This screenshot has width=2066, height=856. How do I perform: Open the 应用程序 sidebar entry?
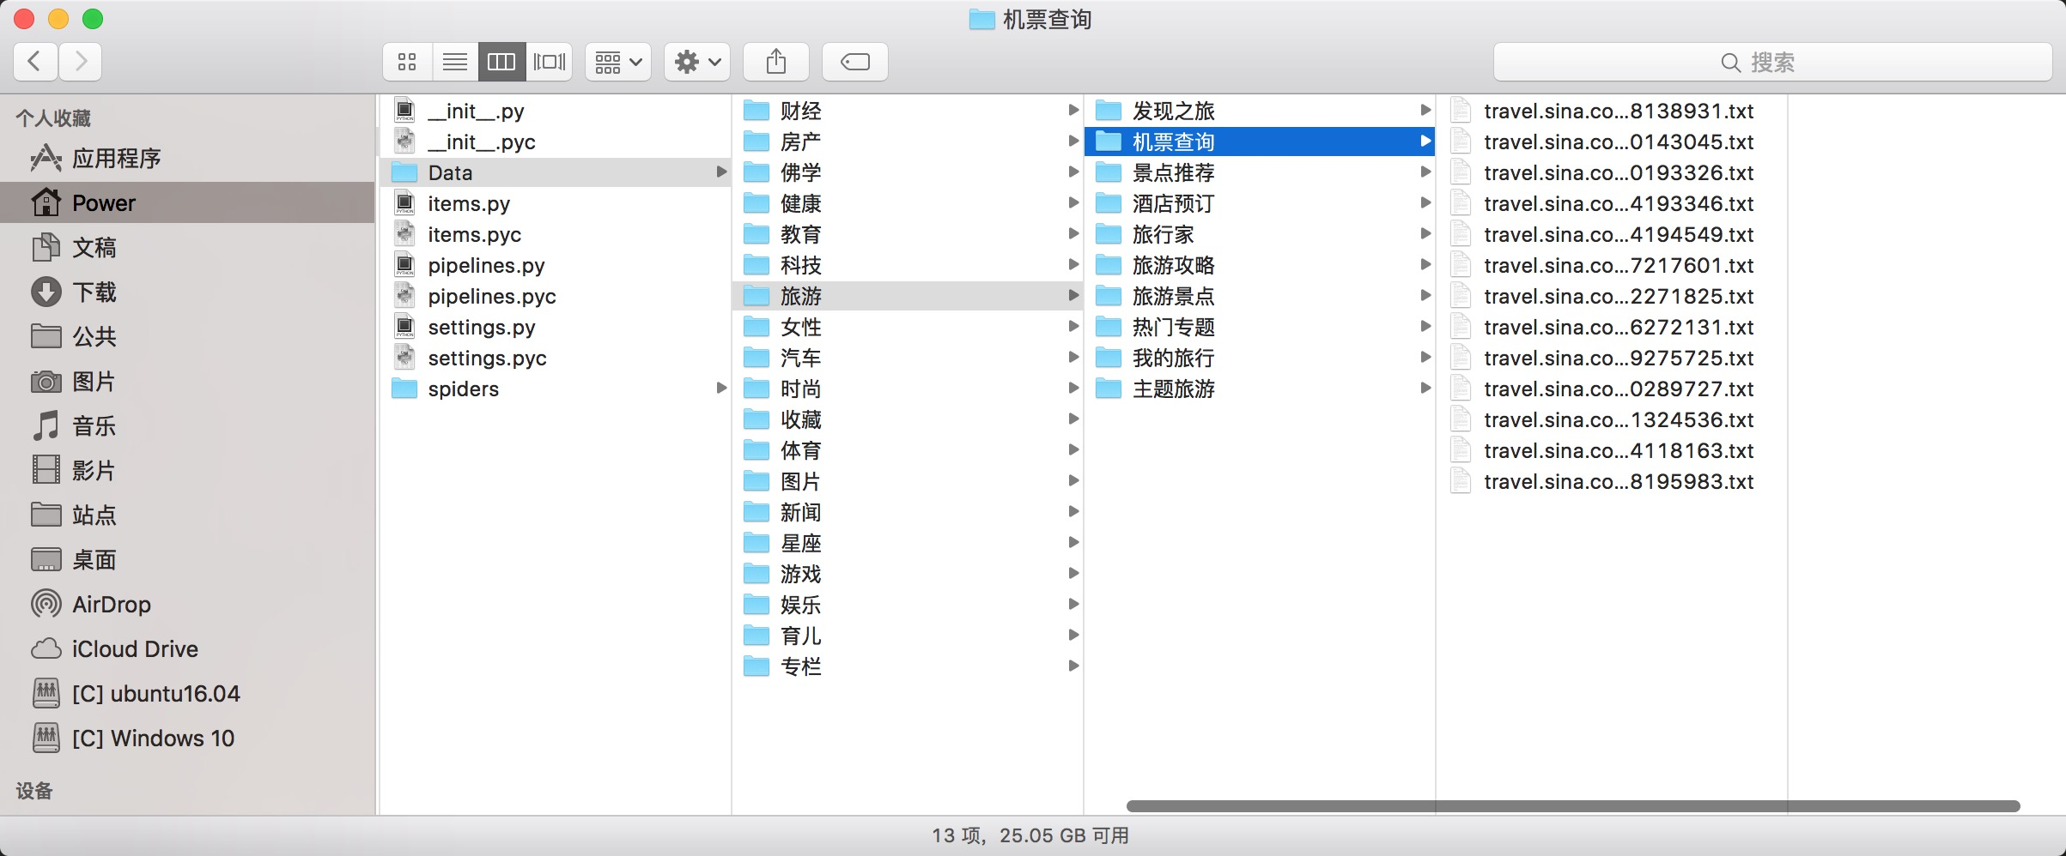click(x=114, y=158)
